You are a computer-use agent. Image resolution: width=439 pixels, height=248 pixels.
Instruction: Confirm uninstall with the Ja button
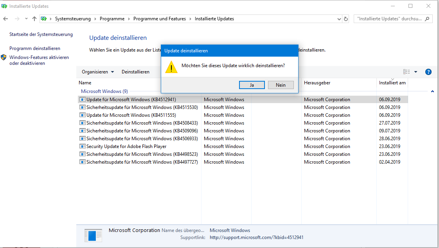coord(252,85)
